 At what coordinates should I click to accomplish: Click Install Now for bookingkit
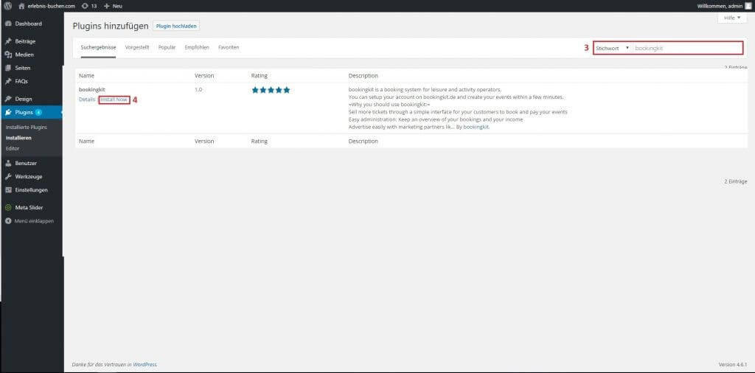click(x=114, y=100)
